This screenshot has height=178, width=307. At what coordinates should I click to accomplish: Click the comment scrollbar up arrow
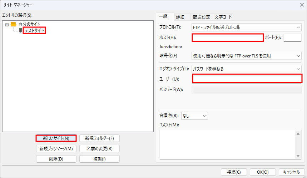click(x=298, y=134)
